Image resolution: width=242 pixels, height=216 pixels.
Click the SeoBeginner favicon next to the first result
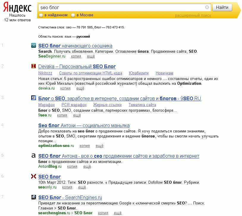coord(34,45)
